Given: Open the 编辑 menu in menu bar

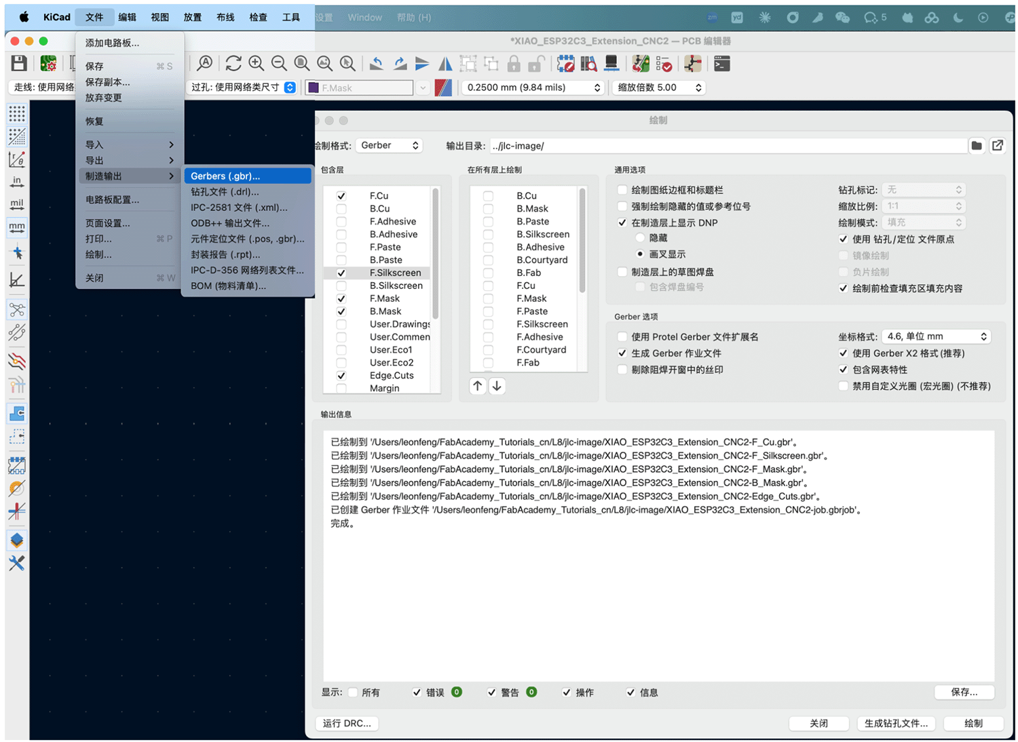Looking at the screenshot, I should click(127, 17).
